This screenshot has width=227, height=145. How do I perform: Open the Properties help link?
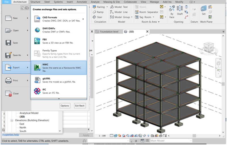(x=10, y=135)
